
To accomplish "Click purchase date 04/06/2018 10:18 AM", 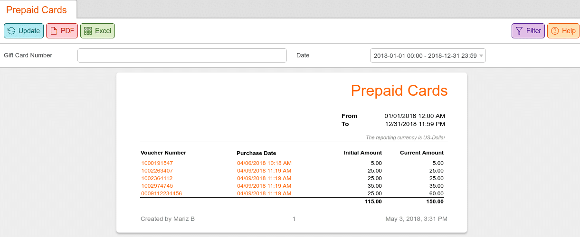I will click(264, 163).
